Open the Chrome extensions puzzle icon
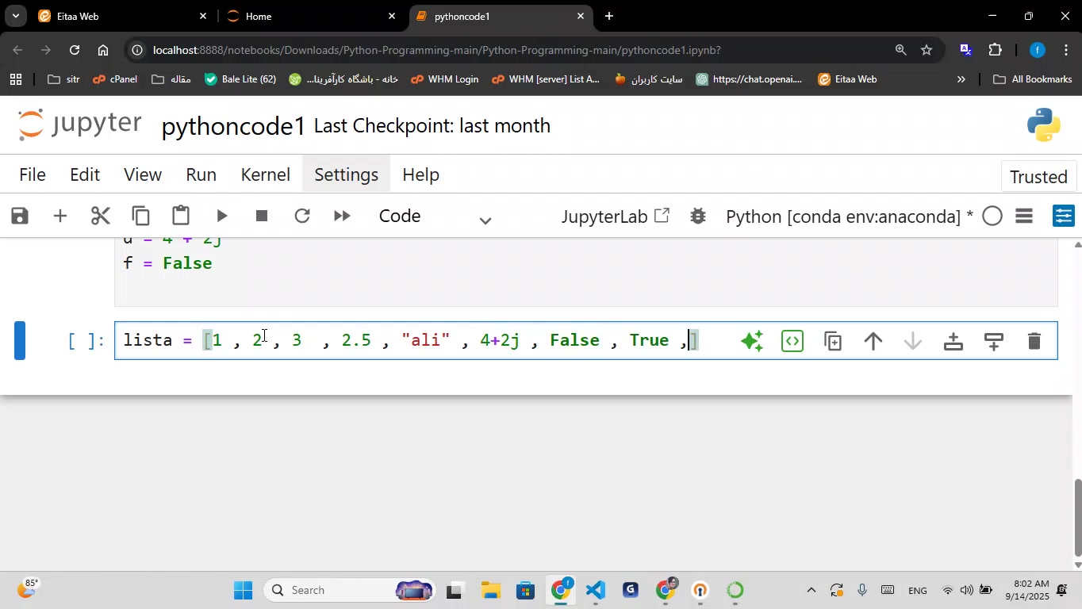The height and width of the screenshot is (609, 1082). (996, 50)
